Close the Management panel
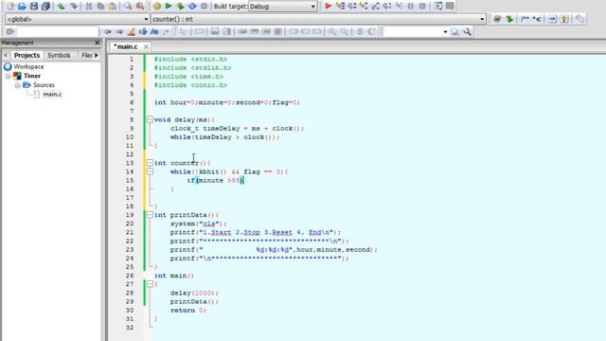The height and width of the screenshot is (341, 606). [x=98, y=43]
